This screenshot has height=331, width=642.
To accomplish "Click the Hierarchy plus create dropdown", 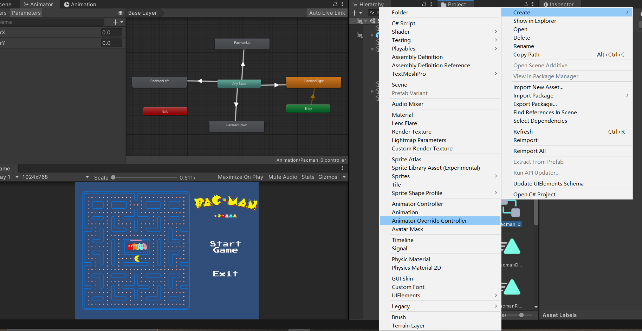I will pyautogui.click(x=357, y=13).
